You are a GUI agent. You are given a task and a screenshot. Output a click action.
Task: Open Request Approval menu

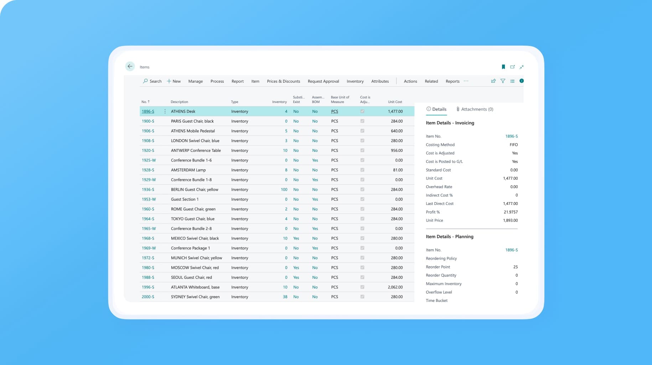[x=324, y=81]
